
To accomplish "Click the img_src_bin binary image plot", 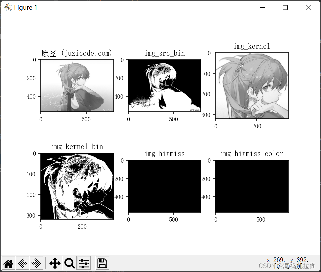I will [164, 86].
